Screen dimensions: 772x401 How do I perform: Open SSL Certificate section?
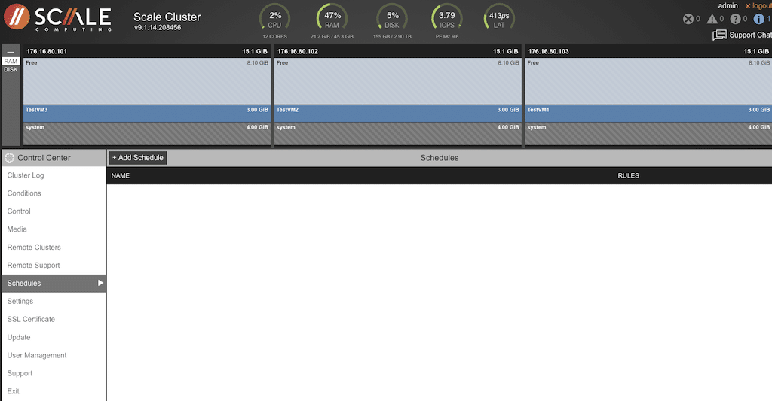point(54,320)
